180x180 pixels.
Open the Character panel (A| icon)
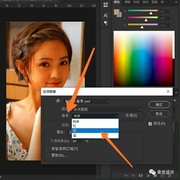click(x=106, y=15)
